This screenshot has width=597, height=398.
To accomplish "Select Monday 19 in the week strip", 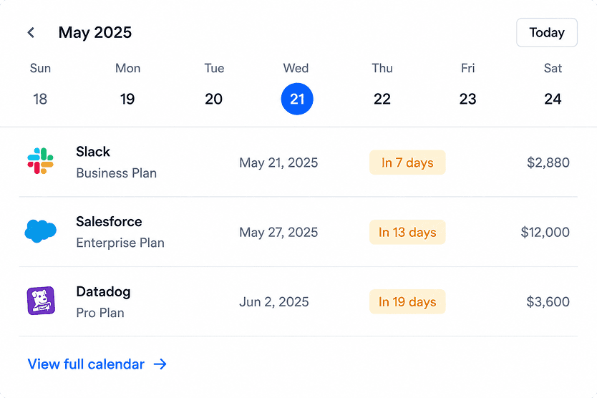I will (x=127, y=99).
